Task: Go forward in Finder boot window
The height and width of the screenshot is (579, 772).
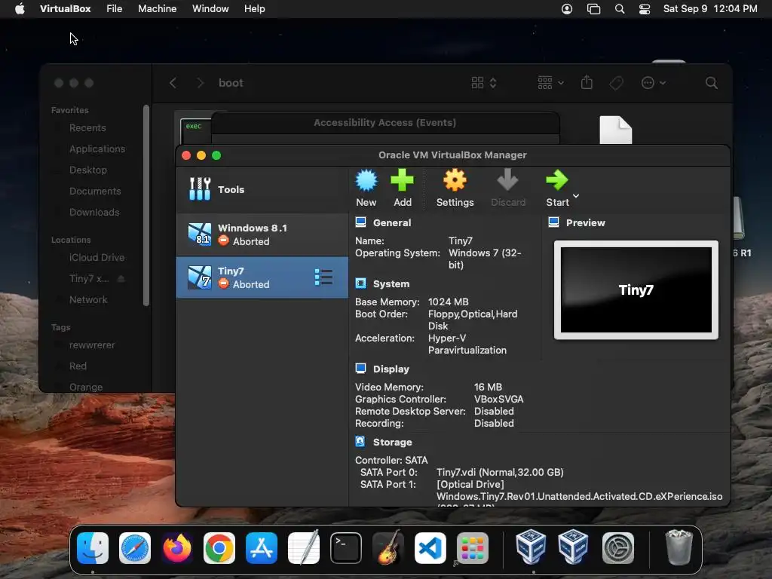Action: (x=200, y=83)
